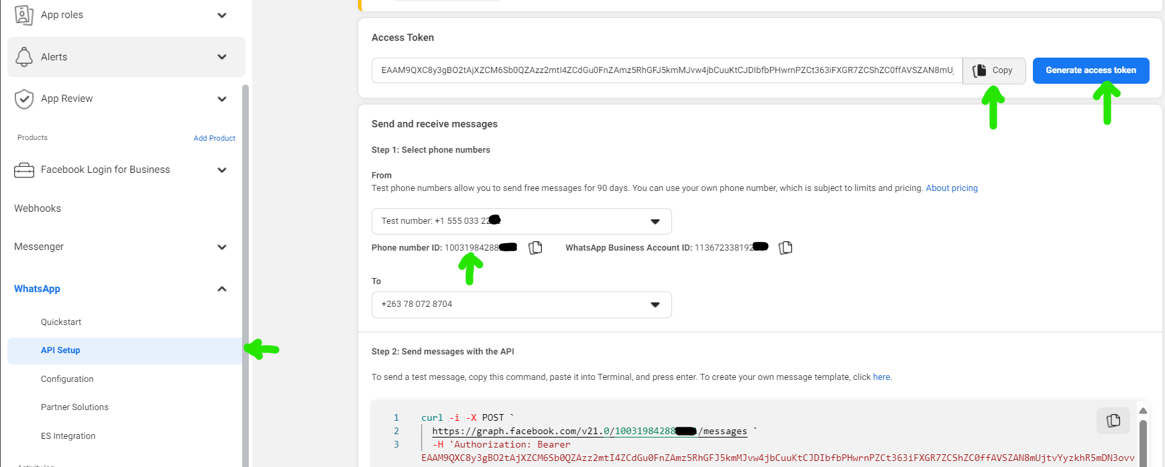Viewport: 1165px width, 467px height.
Task: Copy the WhatsApp Business Account ID via icon
Action: coord(785,248)
